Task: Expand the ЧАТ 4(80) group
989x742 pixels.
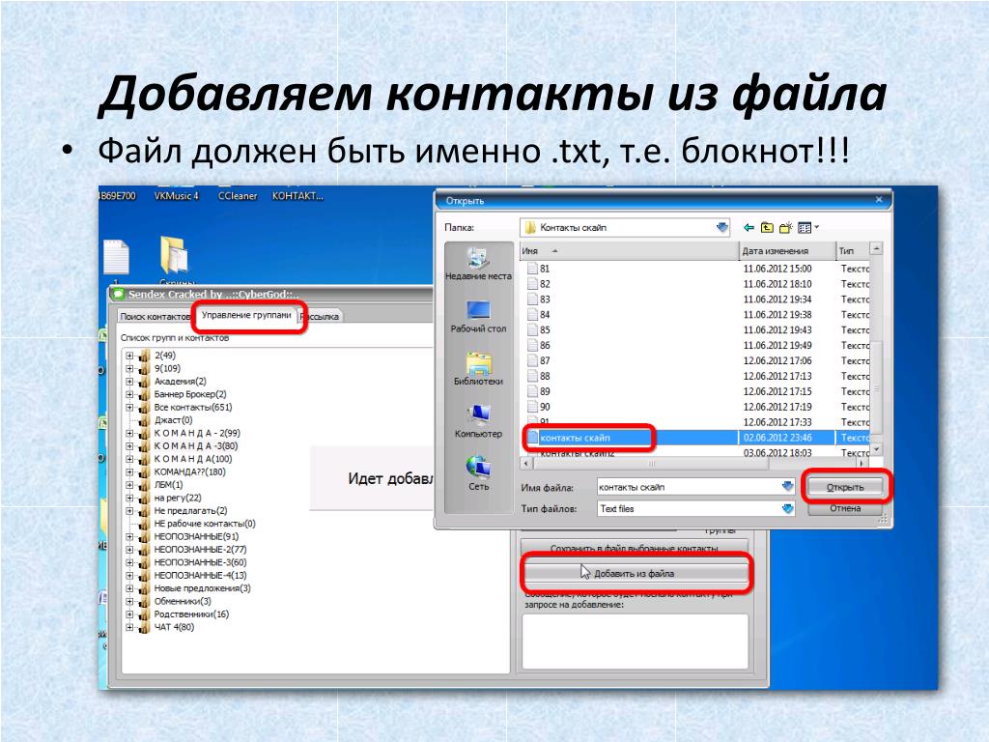Action: (129, 628)
